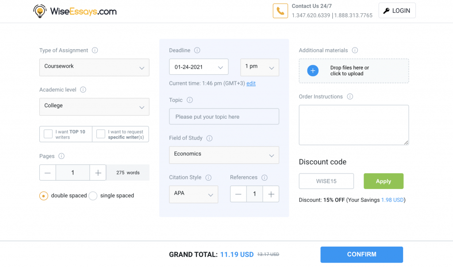Click the LOGIN button
The height and width of the screenshot is (267, 453).
point(397,11)
